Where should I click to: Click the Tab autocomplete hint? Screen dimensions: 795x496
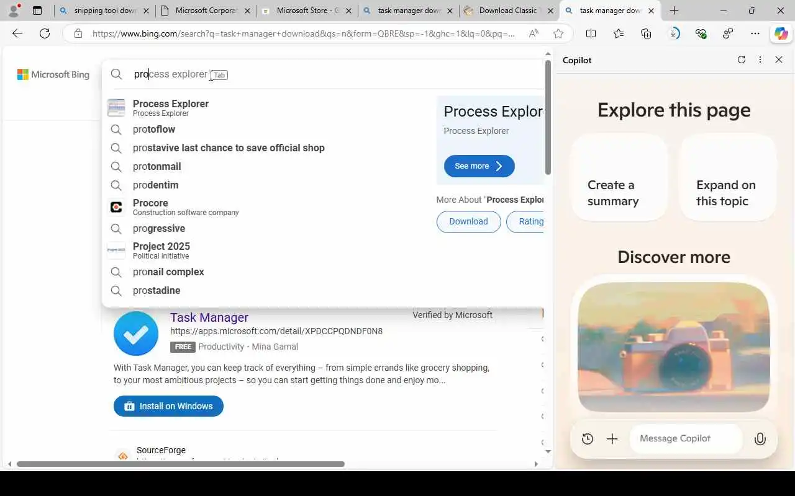(x=219, y=75)
